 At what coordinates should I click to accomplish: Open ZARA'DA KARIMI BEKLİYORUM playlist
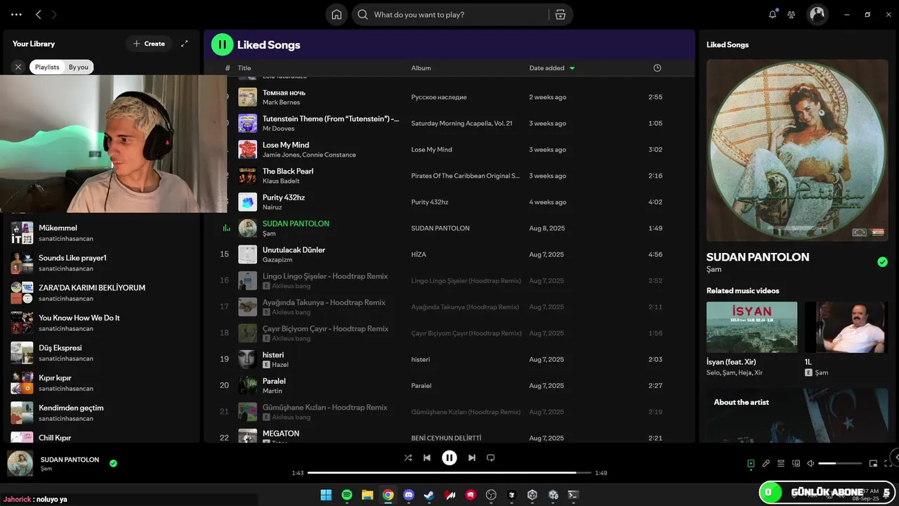click(102, 292)
